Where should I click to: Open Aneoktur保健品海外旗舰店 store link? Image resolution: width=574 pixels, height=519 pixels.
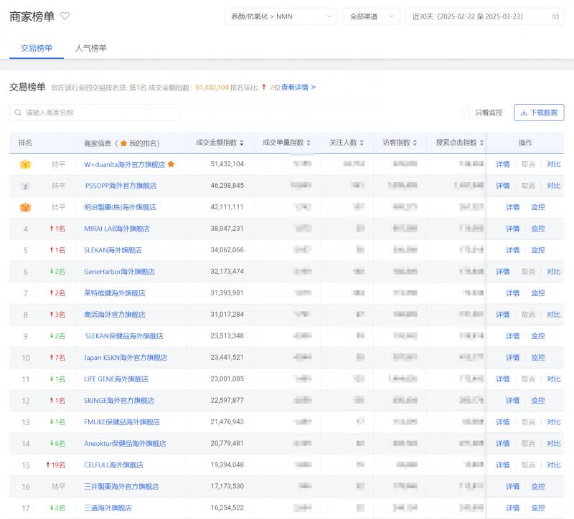click(x=125, y=444)
